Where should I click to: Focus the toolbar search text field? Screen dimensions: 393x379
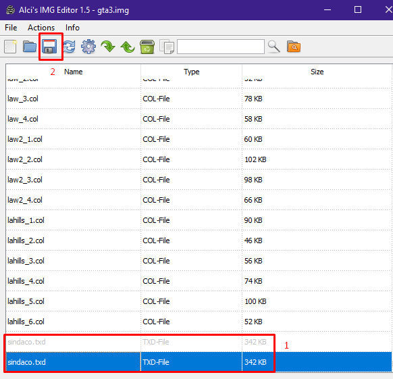tap(221, 47)
